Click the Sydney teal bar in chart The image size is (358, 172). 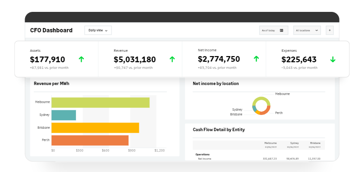click(64, 115)
